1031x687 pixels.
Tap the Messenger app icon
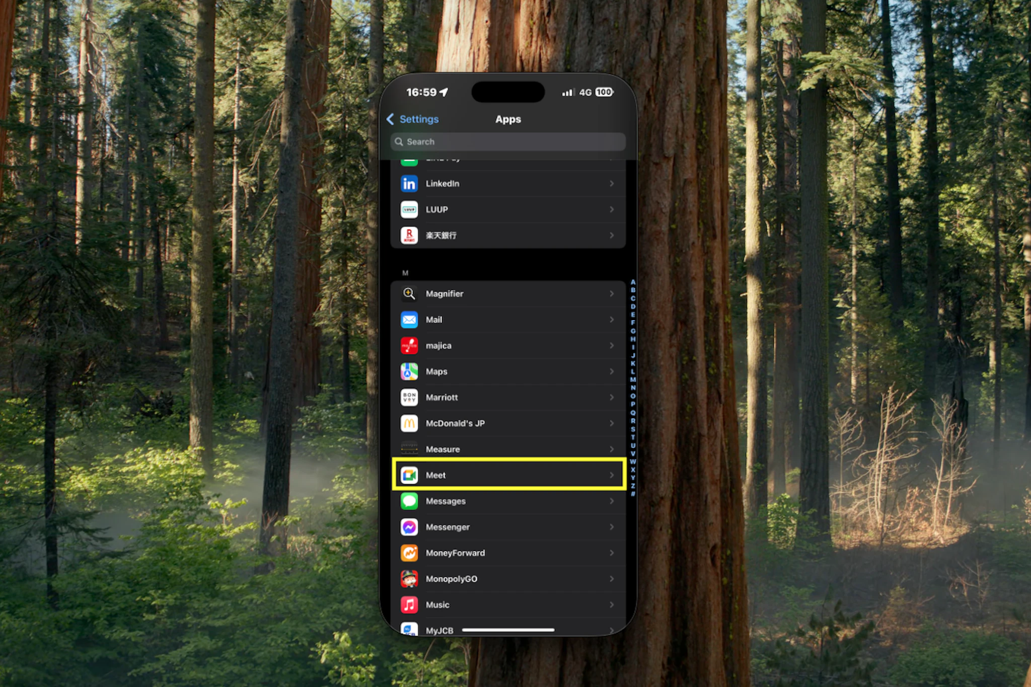click(409, 527)
